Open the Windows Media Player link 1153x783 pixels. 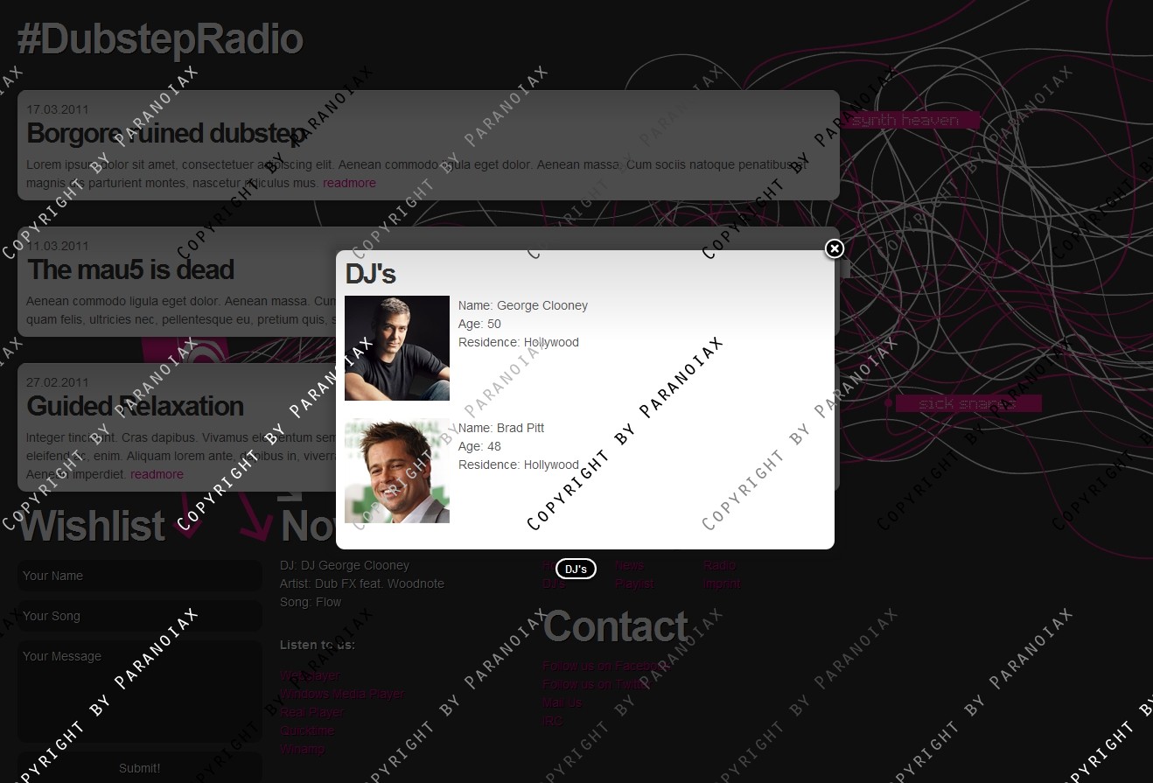coord(342,694)
